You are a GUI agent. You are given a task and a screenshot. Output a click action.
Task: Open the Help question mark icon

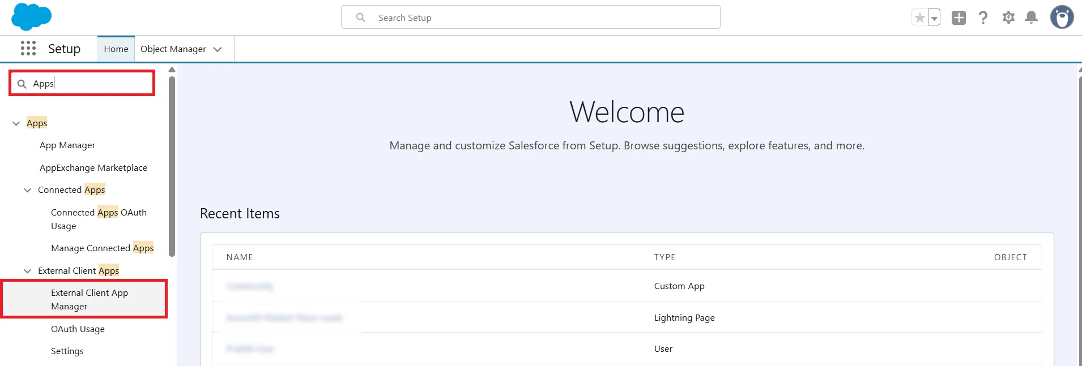pos(983,18)
